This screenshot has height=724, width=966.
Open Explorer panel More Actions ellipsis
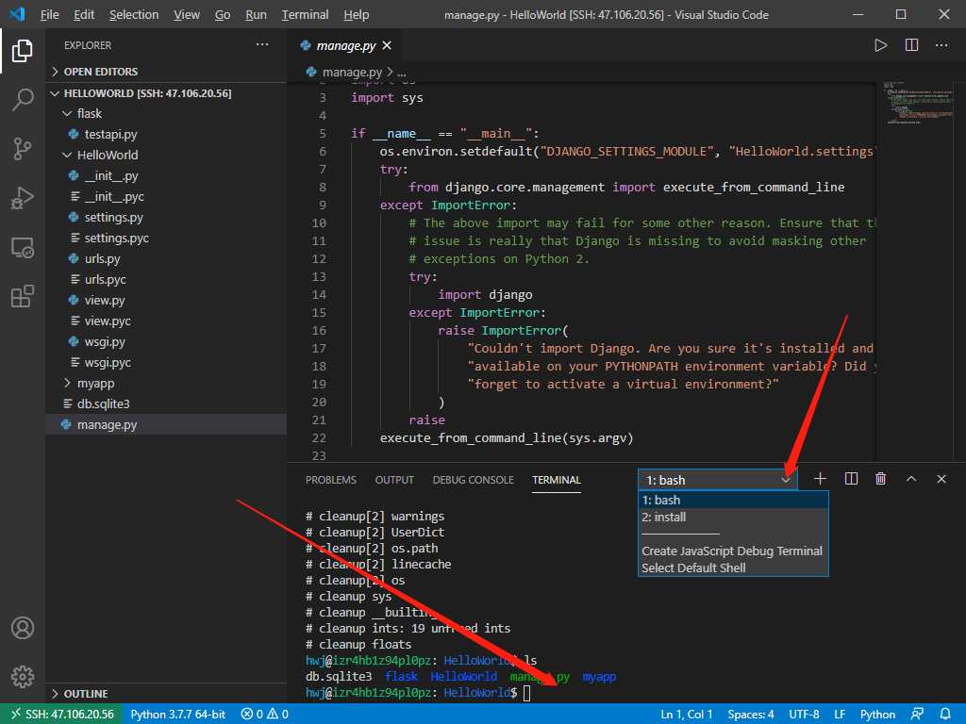tap(262, 44)
